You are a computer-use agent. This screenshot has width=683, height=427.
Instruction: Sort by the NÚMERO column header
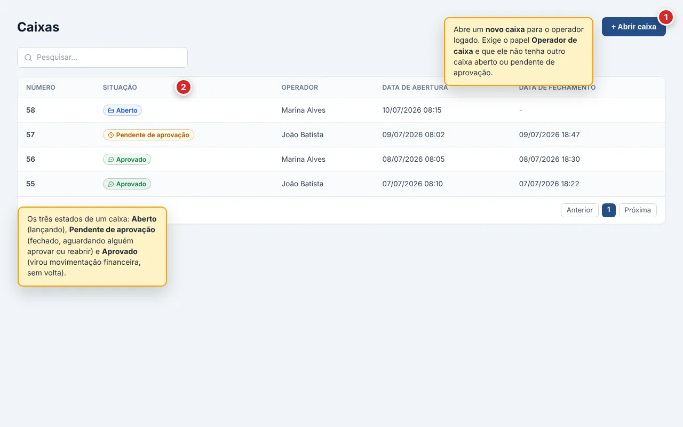point(41,88)
